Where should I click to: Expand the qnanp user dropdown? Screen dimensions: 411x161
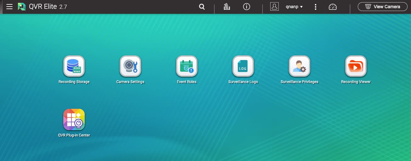294,7
